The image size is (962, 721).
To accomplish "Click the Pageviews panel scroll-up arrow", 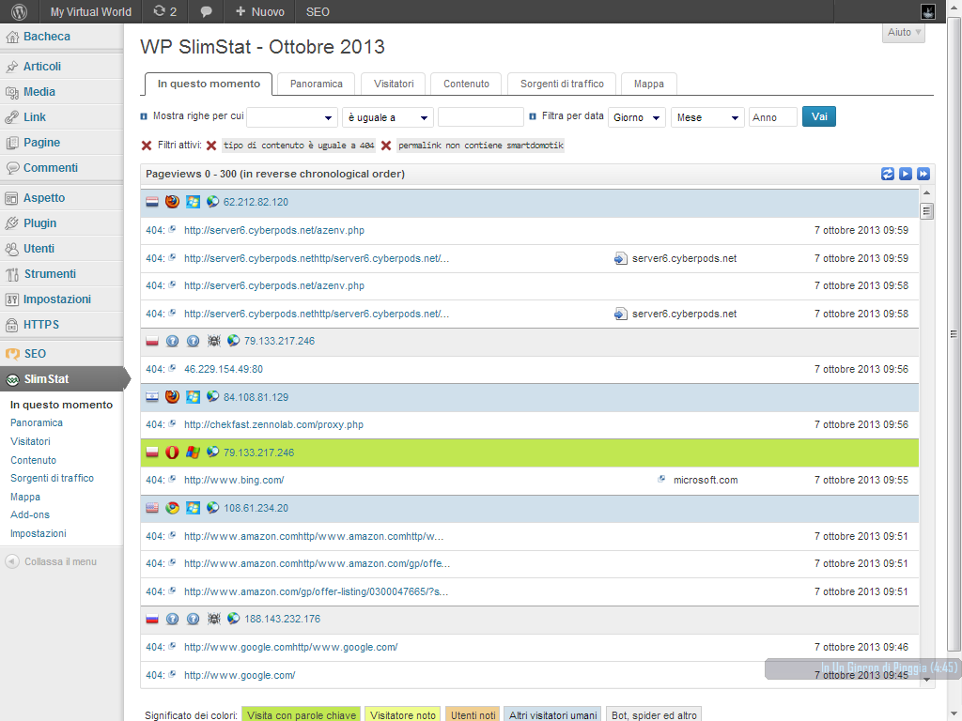I will (x=926, y=193).
